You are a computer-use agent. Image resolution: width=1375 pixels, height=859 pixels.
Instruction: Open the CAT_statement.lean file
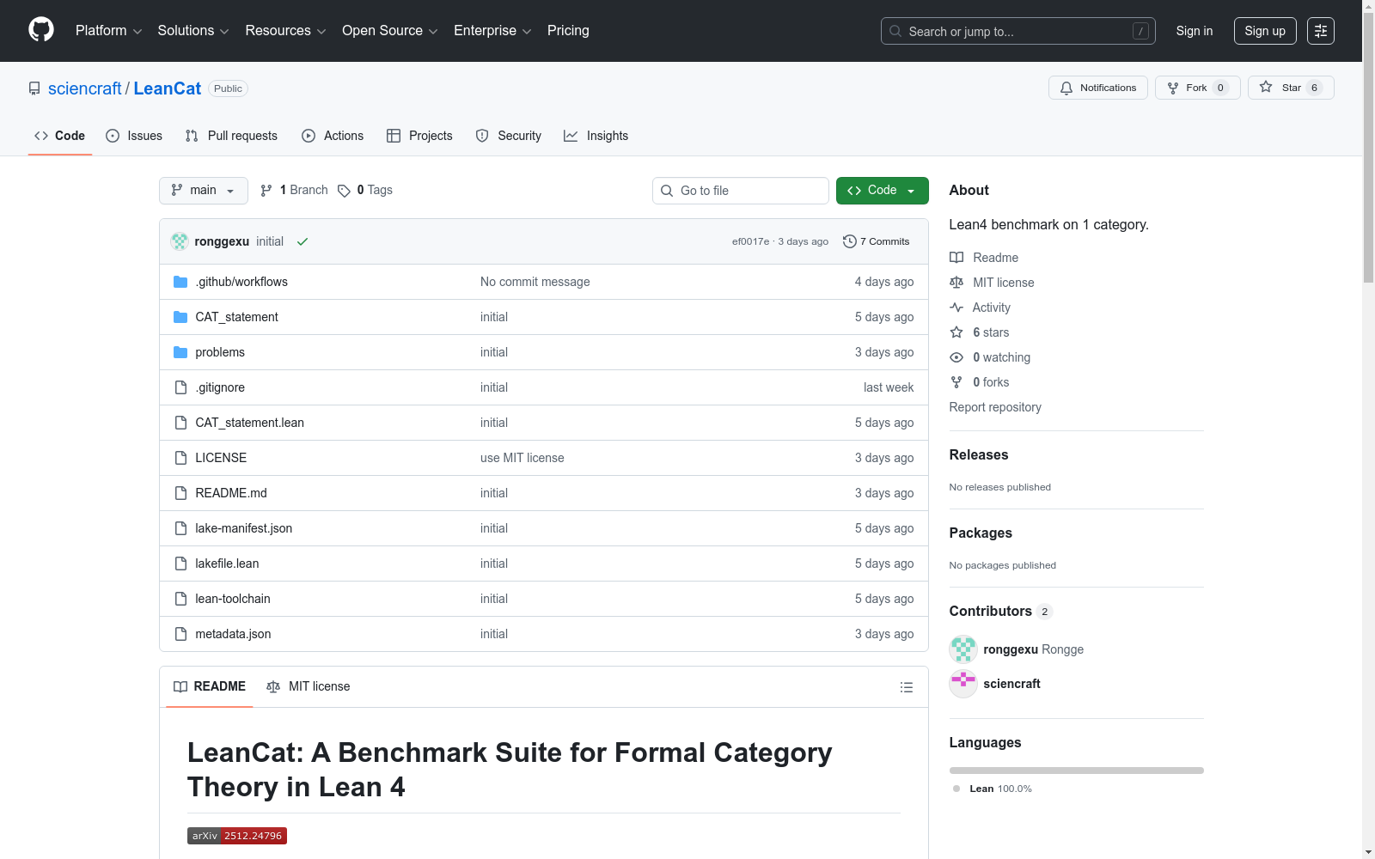pyautogui.click(x=249, y=423)
